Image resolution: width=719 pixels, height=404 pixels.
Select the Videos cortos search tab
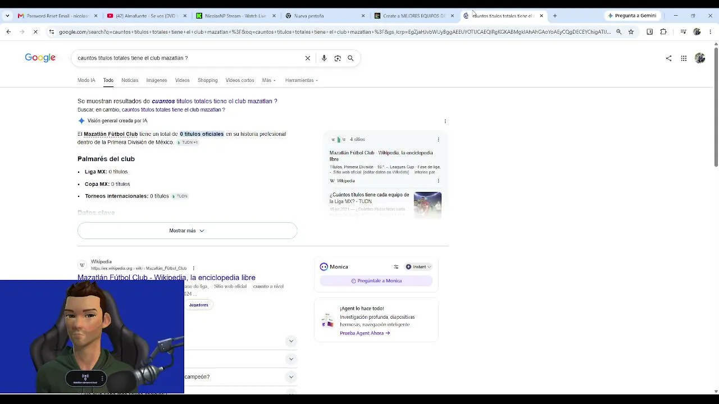[240, 80]
